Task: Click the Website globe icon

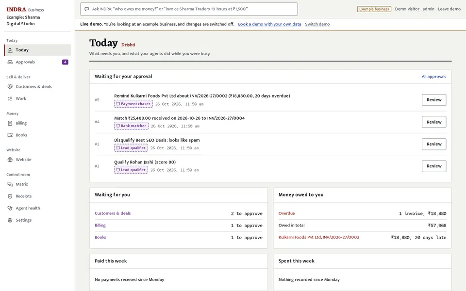Action: (10, 160)
